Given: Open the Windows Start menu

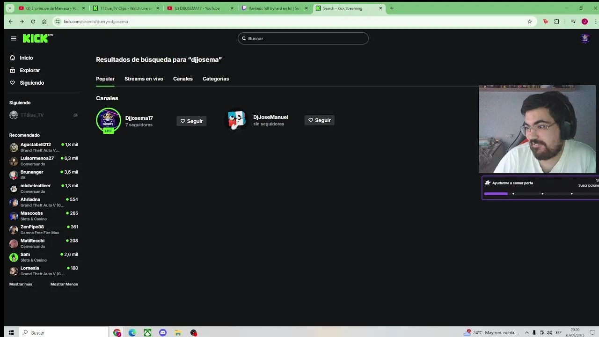Looking at the screenshot, I should [11, 333].
